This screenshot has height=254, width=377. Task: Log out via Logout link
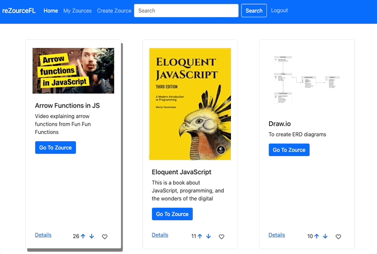[x=279, y=11]
